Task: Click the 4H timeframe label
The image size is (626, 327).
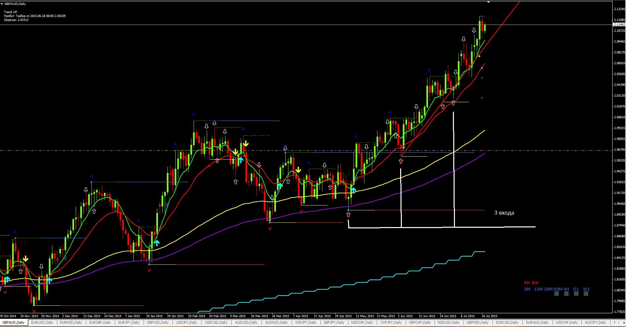Action: [566, 289]
